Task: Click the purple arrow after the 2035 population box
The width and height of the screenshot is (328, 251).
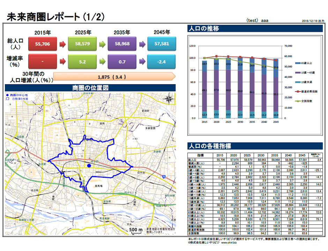Action: tap(142, 44)
